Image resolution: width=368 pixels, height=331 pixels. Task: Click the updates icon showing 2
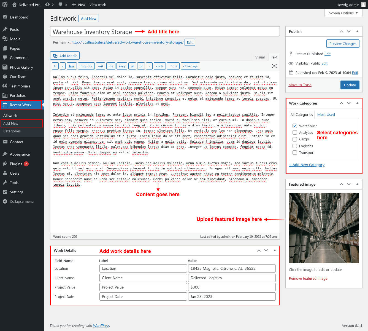coord(47,4)
